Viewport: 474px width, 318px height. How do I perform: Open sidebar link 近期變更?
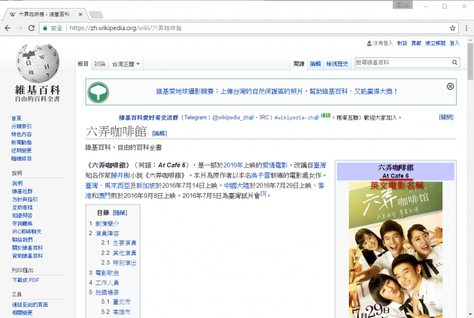(x=21, y=150)
